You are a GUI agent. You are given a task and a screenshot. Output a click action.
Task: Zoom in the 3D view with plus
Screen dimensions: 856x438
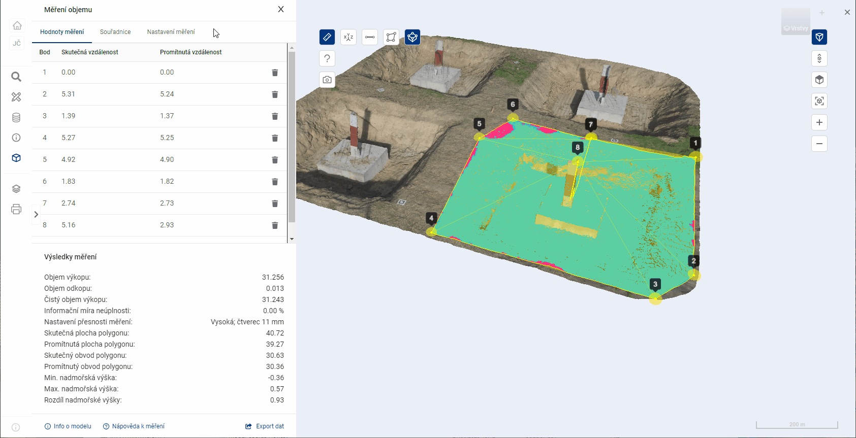819,122
